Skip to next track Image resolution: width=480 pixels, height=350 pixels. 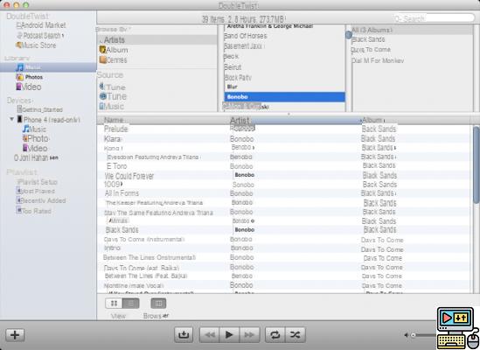click(x=249, y=334)
